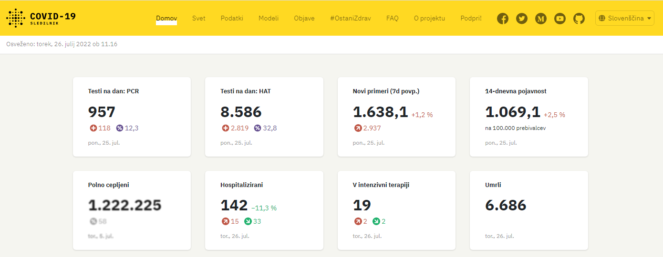Viewport: 663px width, 257px height.
Task: Open the YouTube icon link
Action: tap(560, 19)
